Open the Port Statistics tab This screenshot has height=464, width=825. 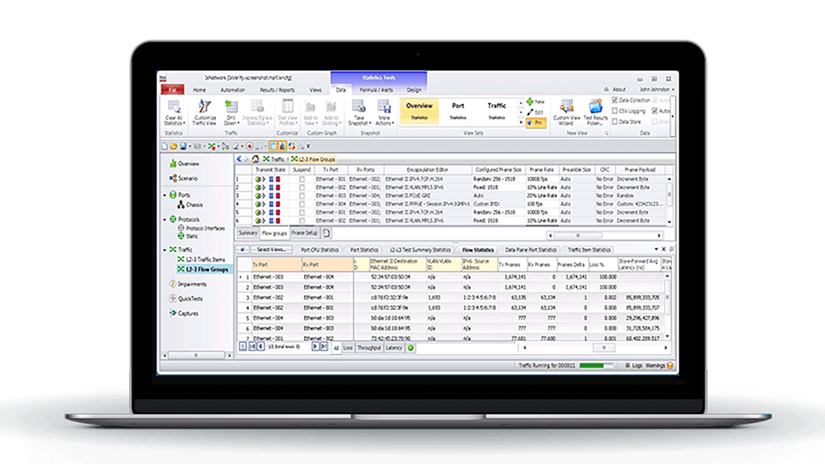364,250
